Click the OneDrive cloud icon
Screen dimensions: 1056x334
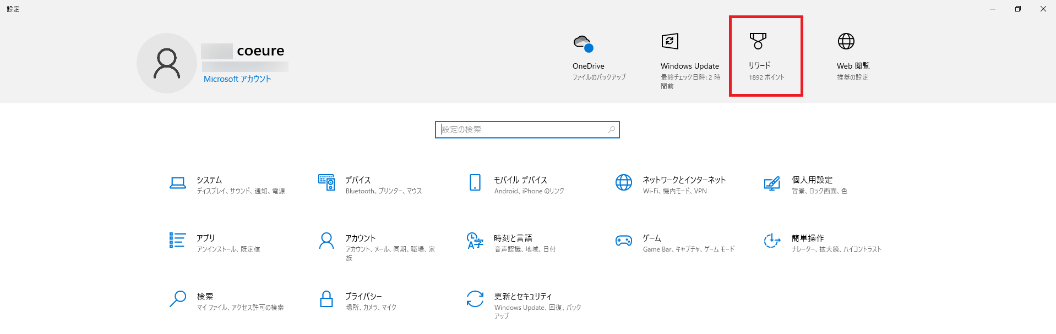583,42
